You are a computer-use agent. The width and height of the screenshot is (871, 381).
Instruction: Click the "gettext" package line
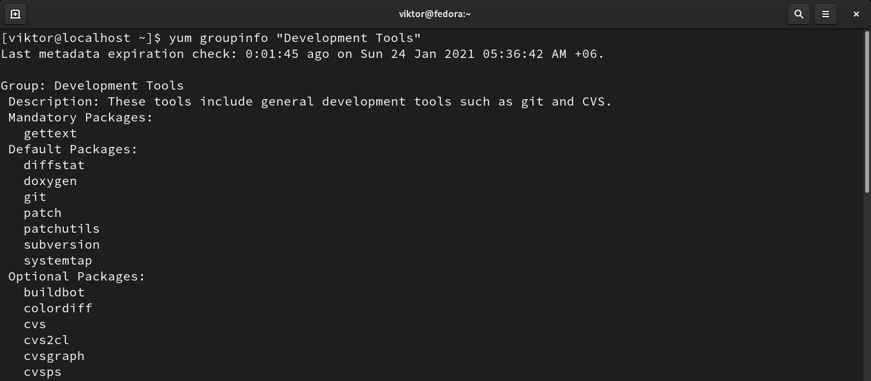pyautogui.click(x=50, y=134)
